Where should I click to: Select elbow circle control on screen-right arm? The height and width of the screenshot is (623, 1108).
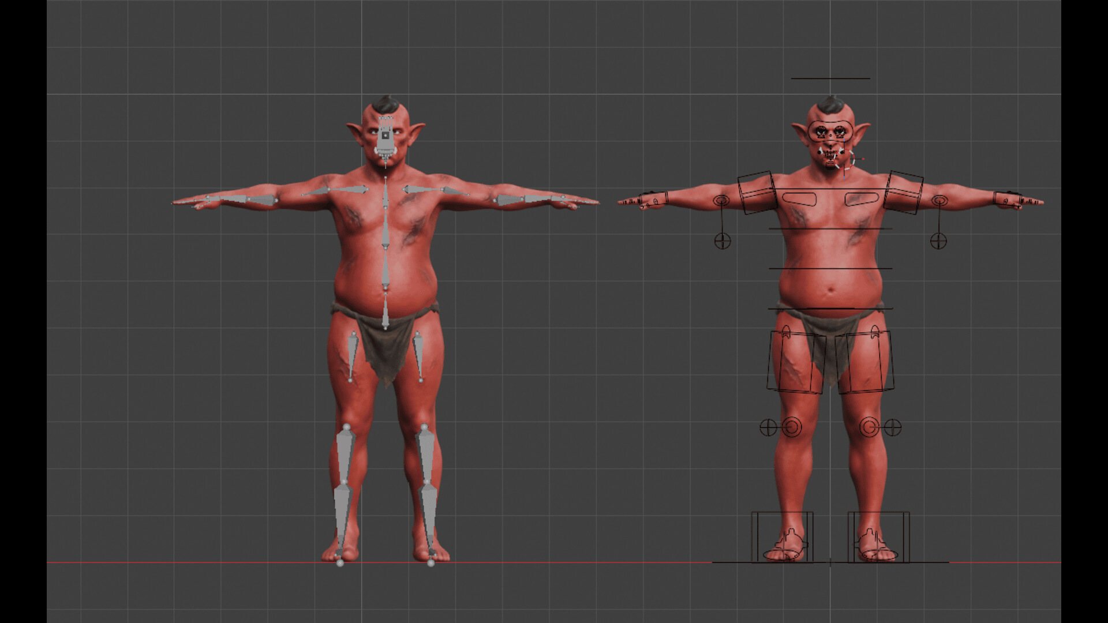(939, 201)
